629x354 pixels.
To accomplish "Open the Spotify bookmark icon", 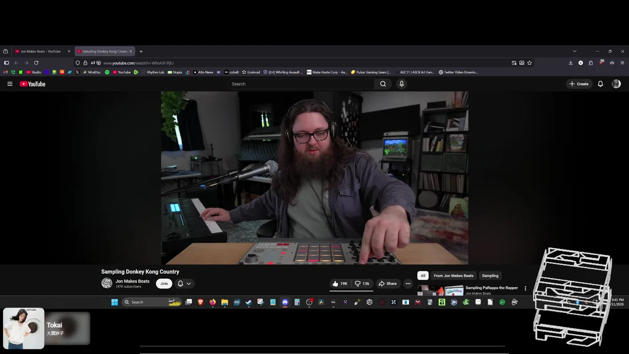I will tap(107, 72).
